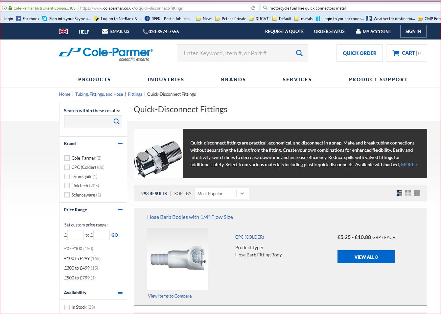Click the browser search bar magnifier icon
The height and width of the screenshot is (314, 441).
[265, 8]
